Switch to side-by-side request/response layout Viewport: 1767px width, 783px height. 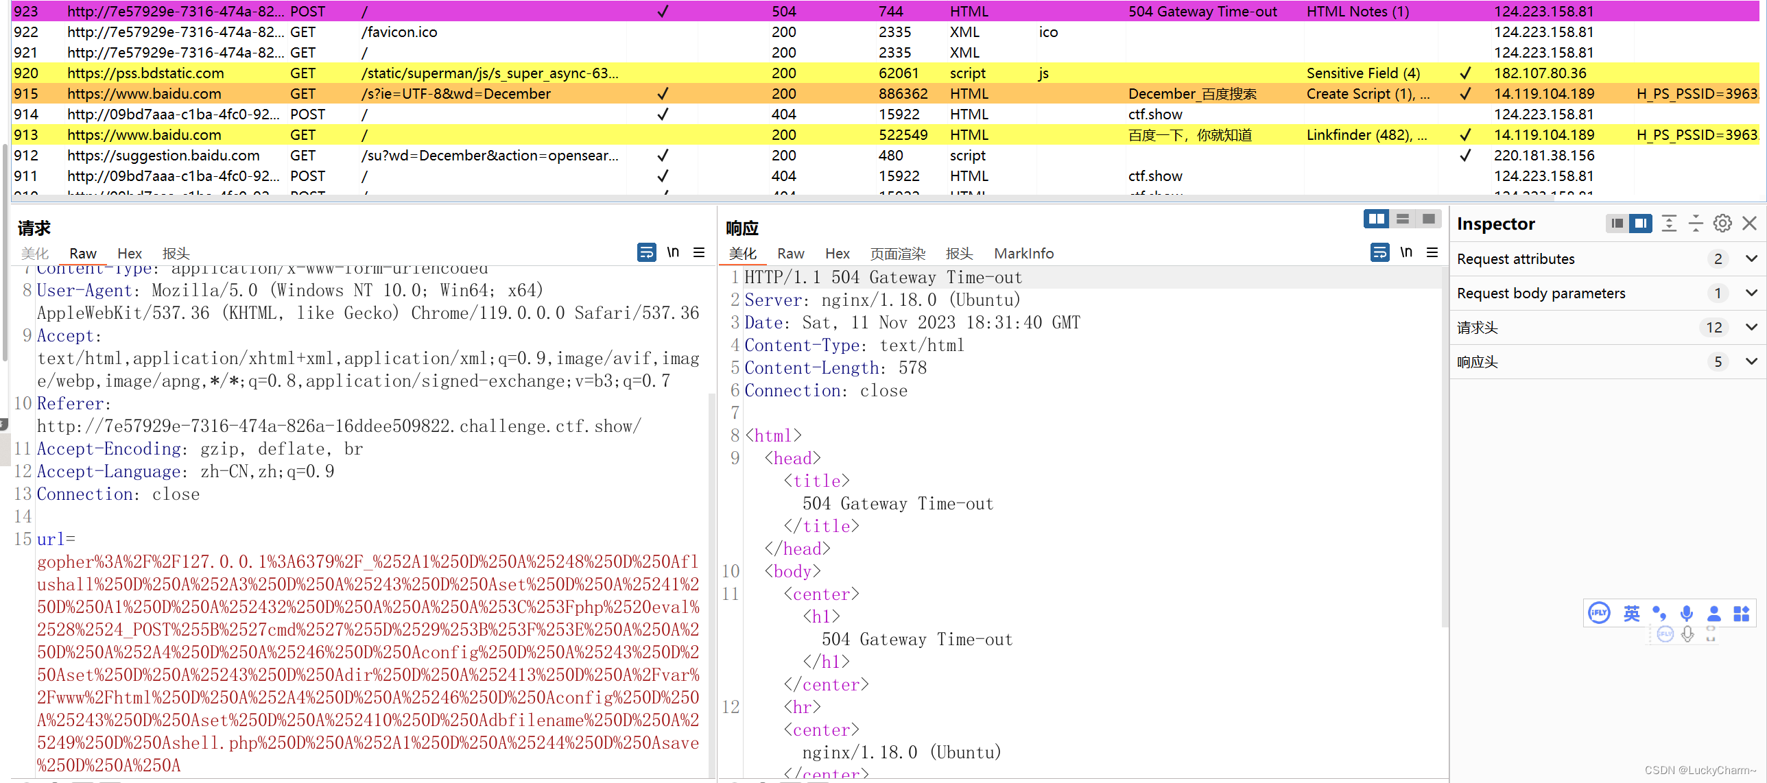tap(1376, 219)
